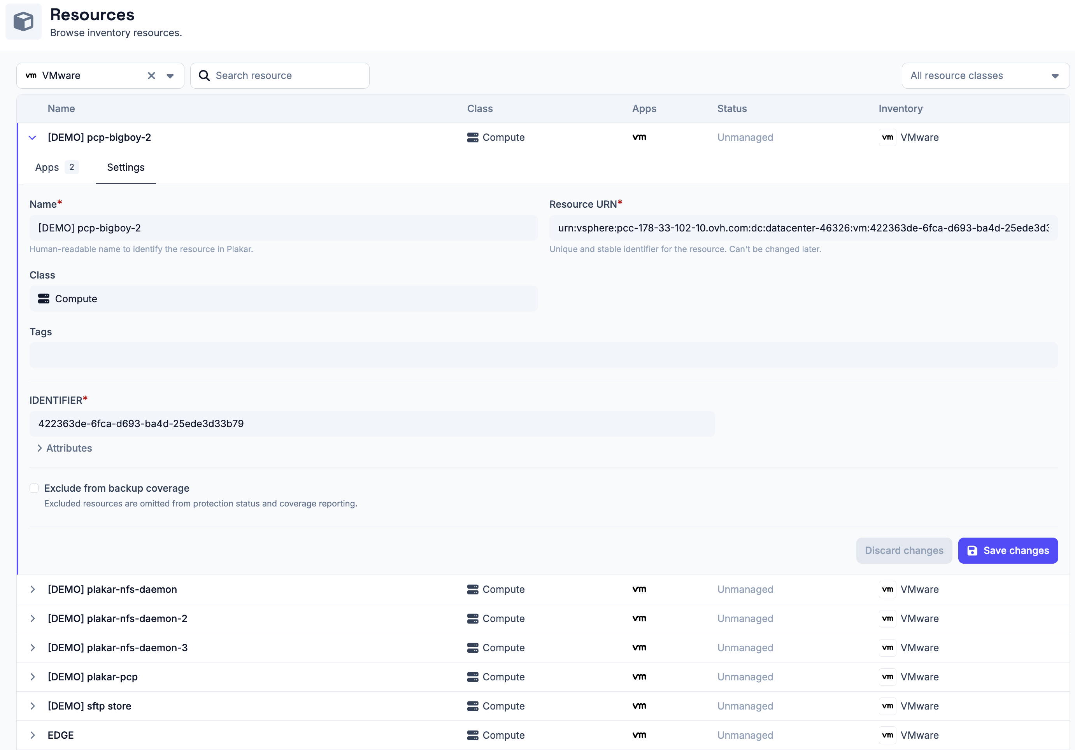Click the Class field showing Compute
1075x750 pixels.
pyautogui.click(x=283, y=299)
